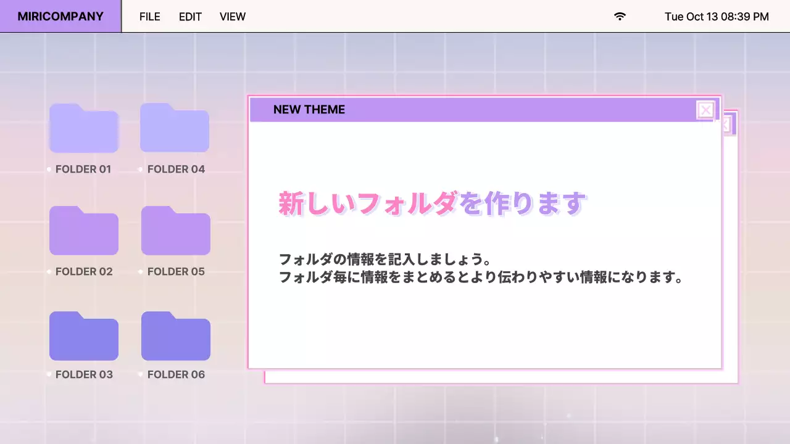Open FOLDER 04 on the desktop
This screenshot has width=790, height=444.
175,128
